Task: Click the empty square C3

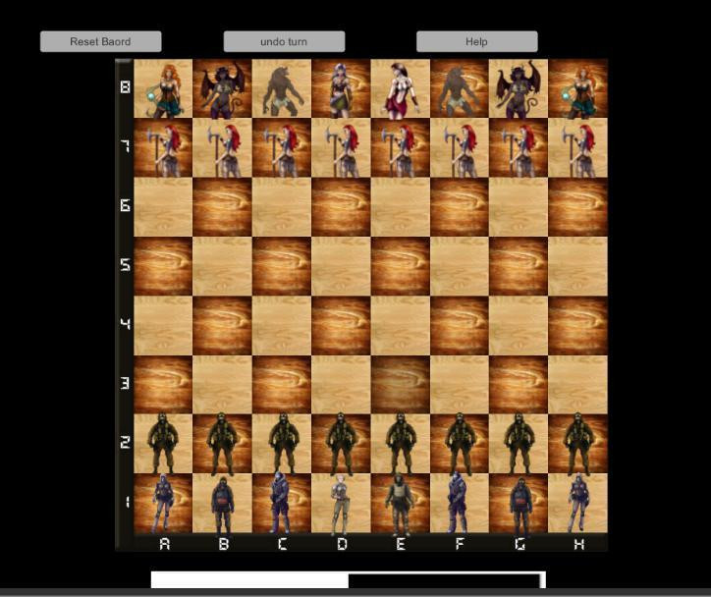Action: pos(282,384)
